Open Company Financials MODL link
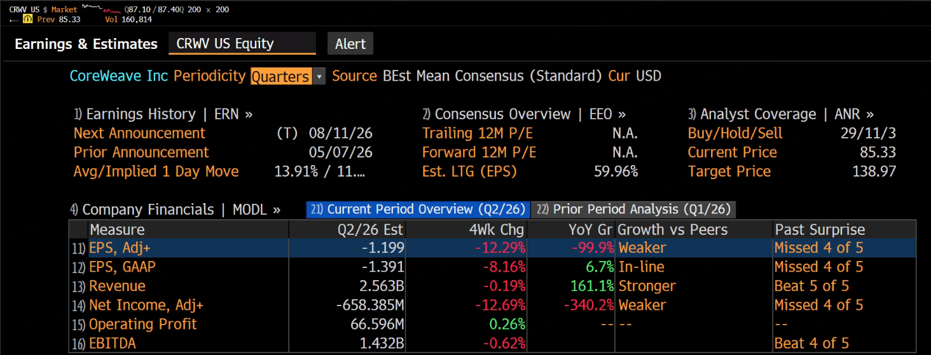Image resolution: width=931 pixels, height=355 pixels. tap(175, 210)
